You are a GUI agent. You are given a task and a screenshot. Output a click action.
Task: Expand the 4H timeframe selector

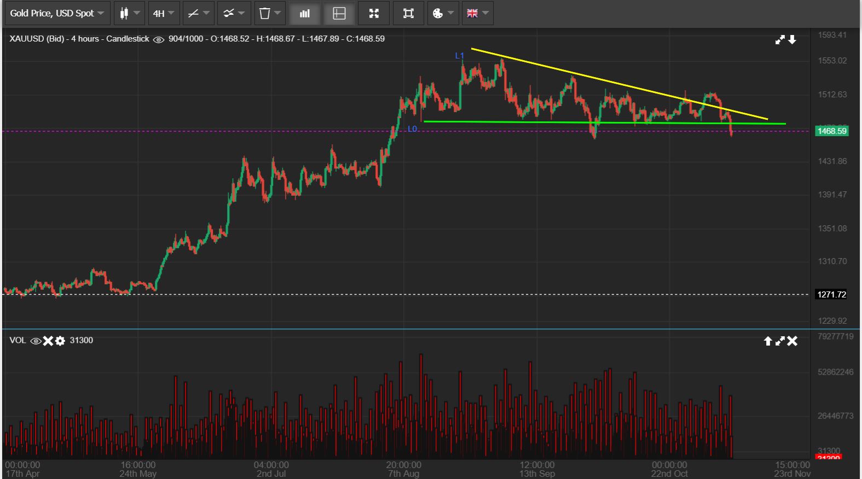[164, 13]
